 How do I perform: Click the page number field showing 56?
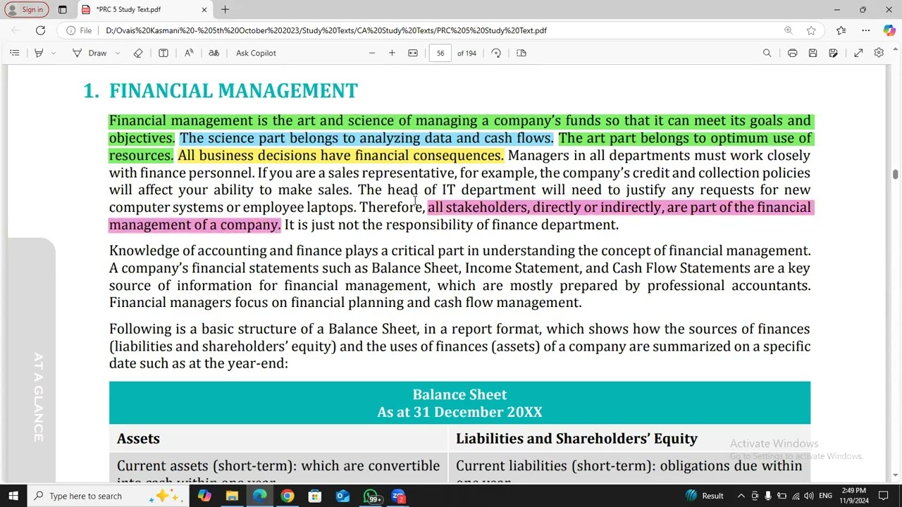click(x=440, y=53)
